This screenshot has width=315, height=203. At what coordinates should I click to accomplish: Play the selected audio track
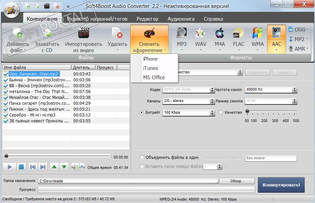tap(9, 167)
